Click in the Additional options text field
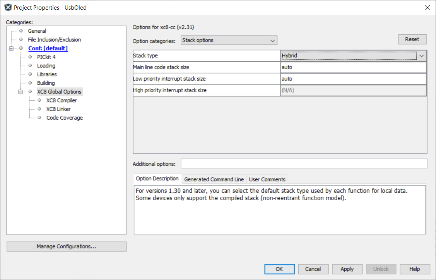Screen dimensions: 436x280 pos(304,164)
